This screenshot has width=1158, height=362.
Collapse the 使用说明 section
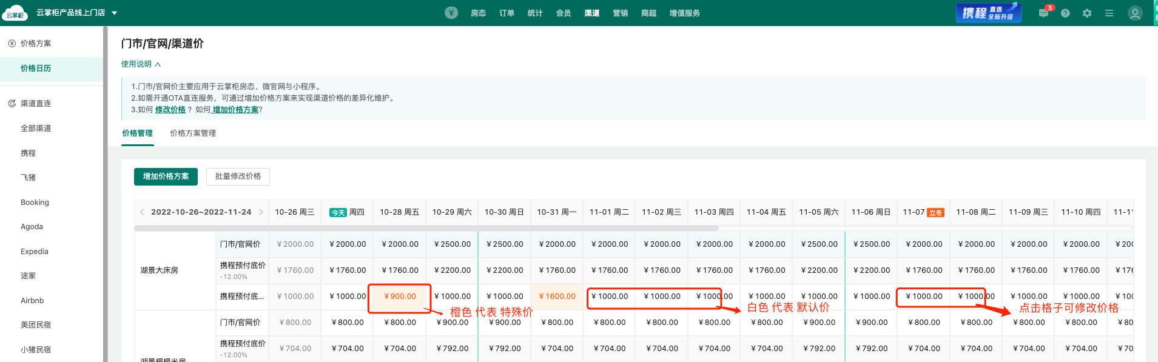pyautogui.click(x=141, y=64)
